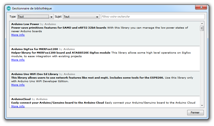Select the ArduinoCloud library title
The image size is (214, 126).
pos(21,99)
